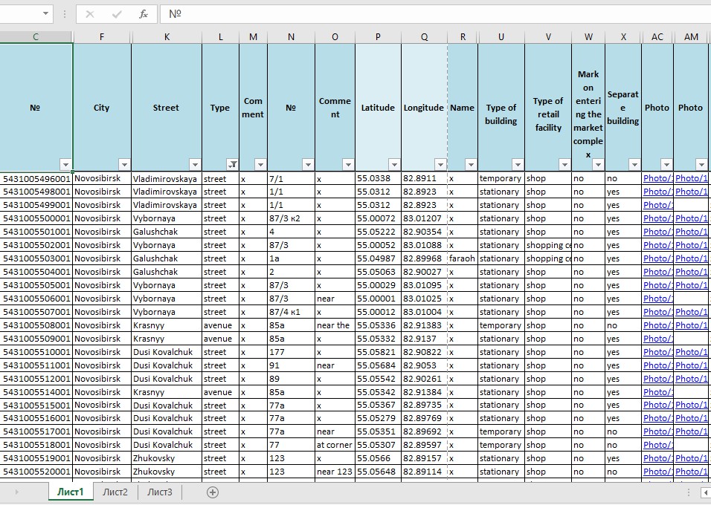Click into the formula bar input field
Image resolution: width=711 pixels, height=505 pixels.
[435, 14]
